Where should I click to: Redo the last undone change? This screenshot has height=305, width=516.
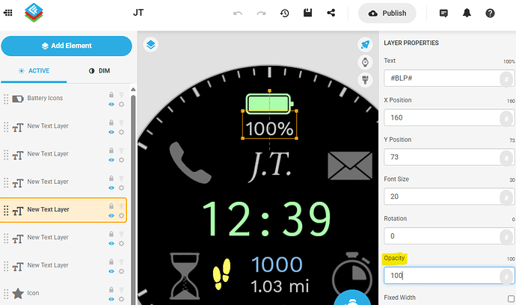click(261, 13)
